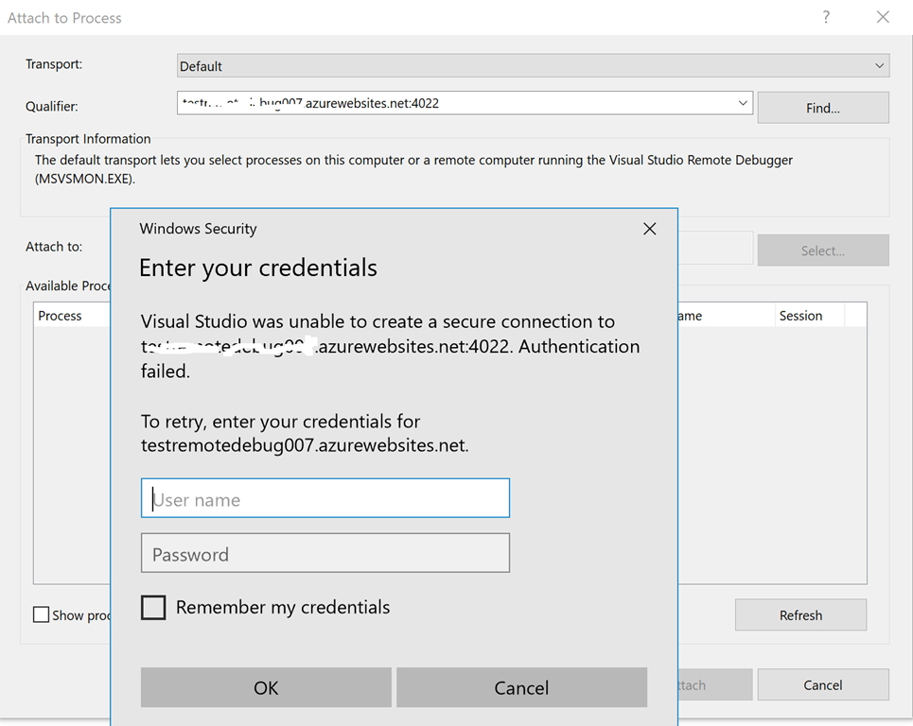This screenshot has width=913, height=726.
Task: Sort by the Session column header
Action: (x=809, y=316)
